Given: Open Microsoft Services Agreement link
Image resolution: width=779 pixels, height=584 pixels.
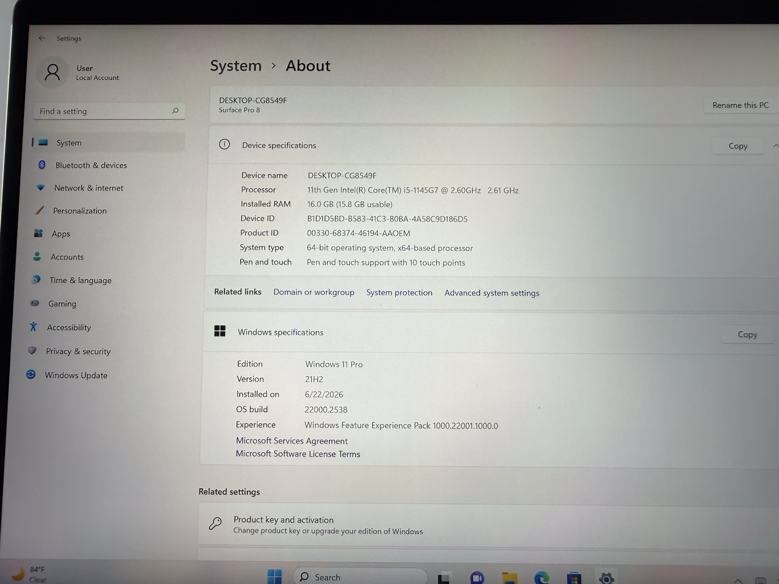Looking at the screenshot, I should (x=292, y=441).
